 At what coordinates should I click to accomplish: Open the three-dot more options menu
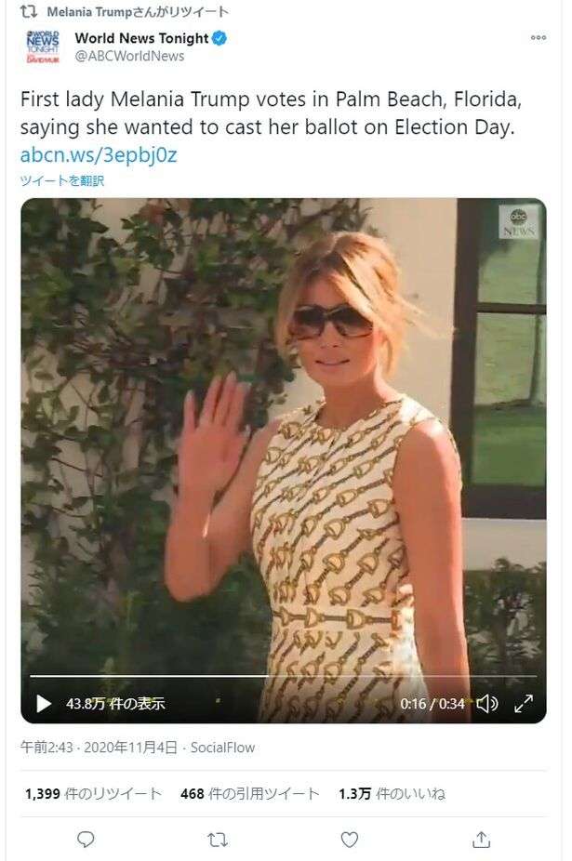[x=538, y=38]
